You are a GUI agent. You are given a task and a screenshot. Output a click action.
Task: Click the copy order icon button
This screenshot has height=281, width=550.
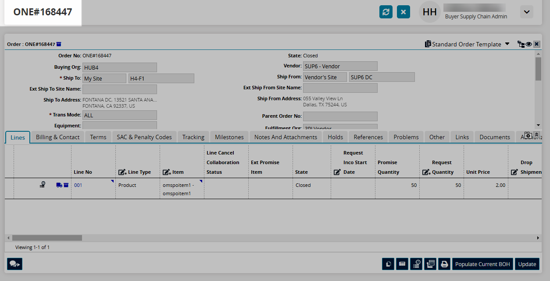[388, 264]
